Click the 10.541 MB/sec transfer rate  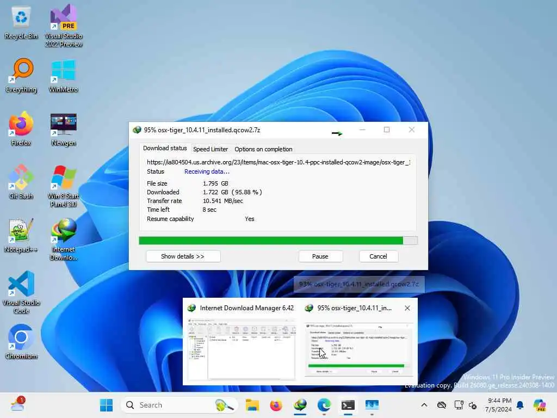pos(222,201)
